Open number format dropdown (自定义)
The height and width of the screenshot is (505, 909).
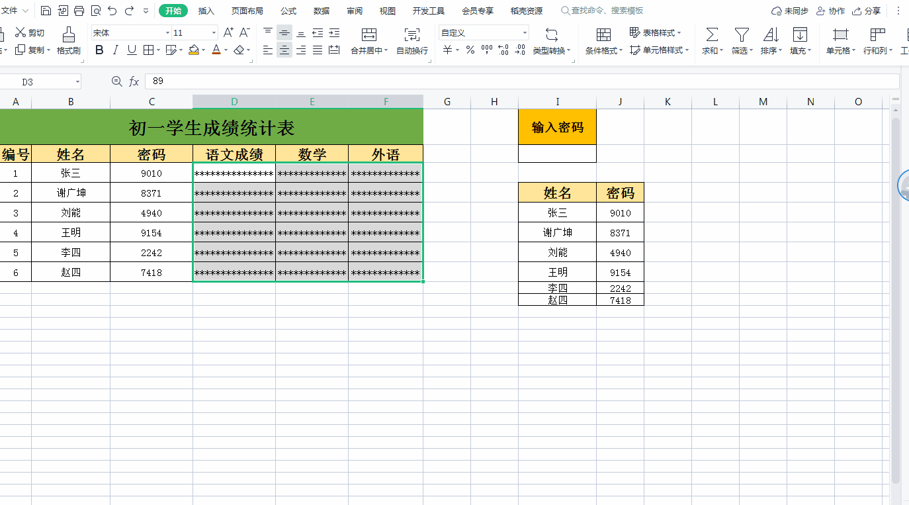tap(525, 32)
